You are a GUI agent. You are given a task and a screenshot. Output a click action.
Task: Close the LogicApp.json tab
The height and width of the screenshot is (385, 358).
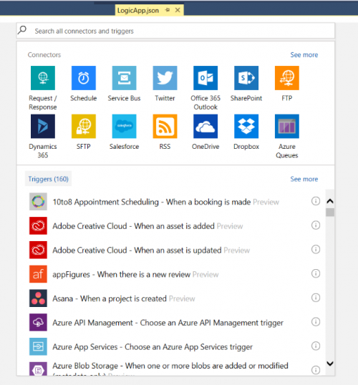(178, 10)
